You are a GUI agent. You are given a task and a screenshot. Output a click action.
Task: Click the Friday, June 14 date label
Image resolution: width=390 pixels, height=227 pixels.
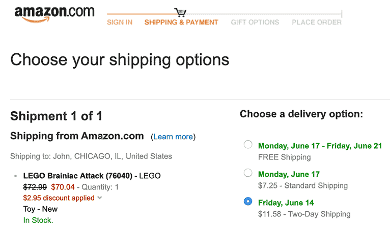(x=286, y=203)
